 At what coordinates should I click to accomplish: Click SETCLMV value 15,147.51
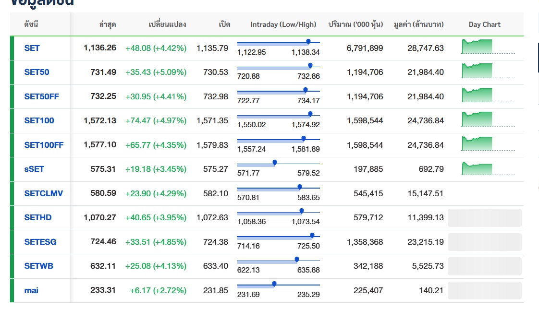[x=426, y=193]
